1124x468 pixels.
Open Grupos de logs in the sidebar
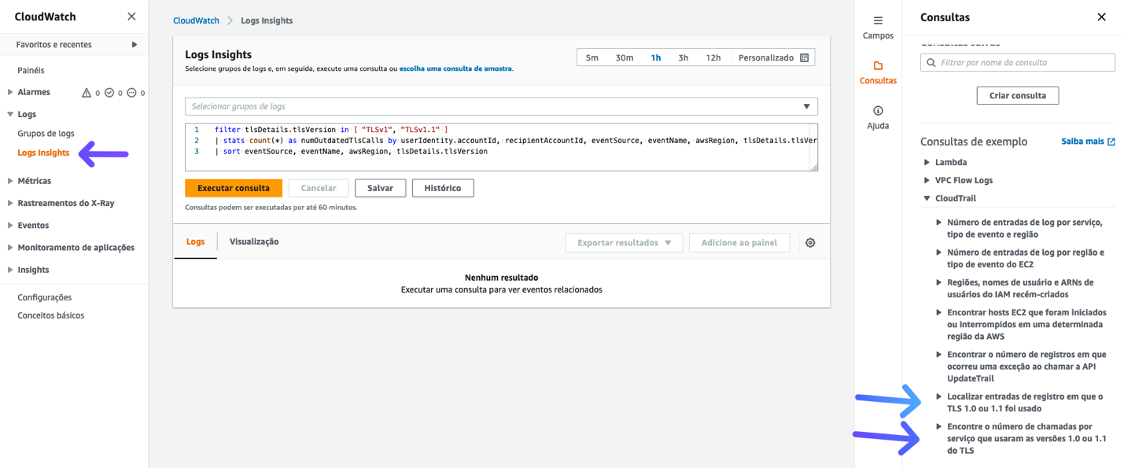46,134
